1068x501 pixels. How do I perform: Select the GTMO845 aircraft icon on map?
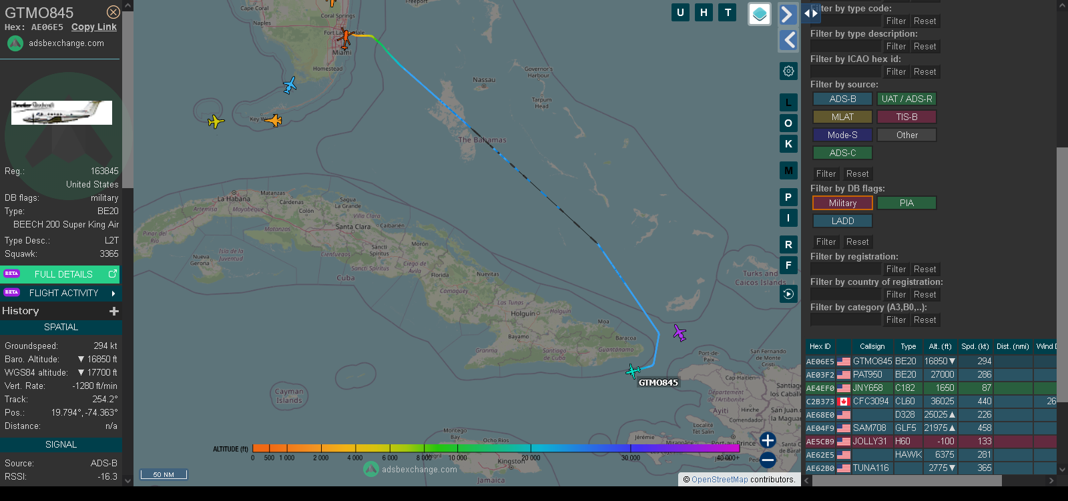(633, 371)
